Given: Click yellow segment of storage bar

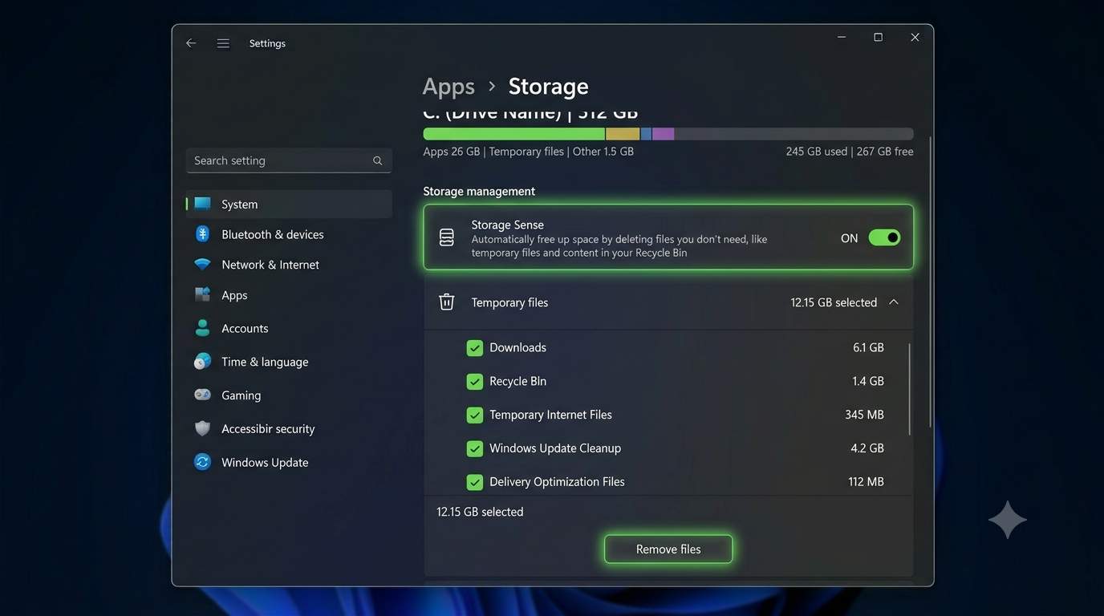Looking at the screenshot, I should 623,134.
